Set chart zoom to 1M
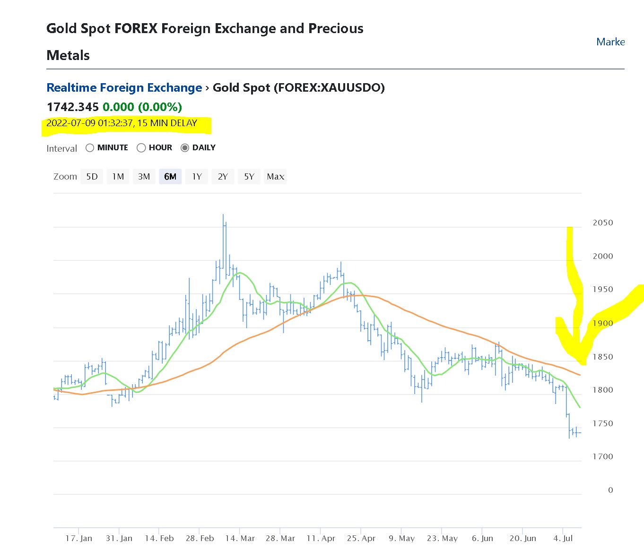Viewport: 644px width, 559px height. point(118,177)
